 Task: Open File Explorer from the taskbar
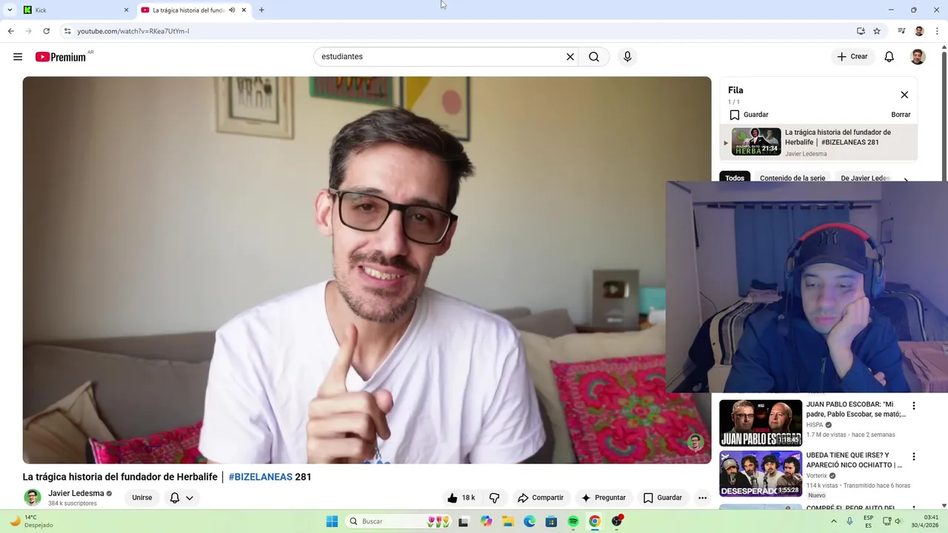[508, 521]
